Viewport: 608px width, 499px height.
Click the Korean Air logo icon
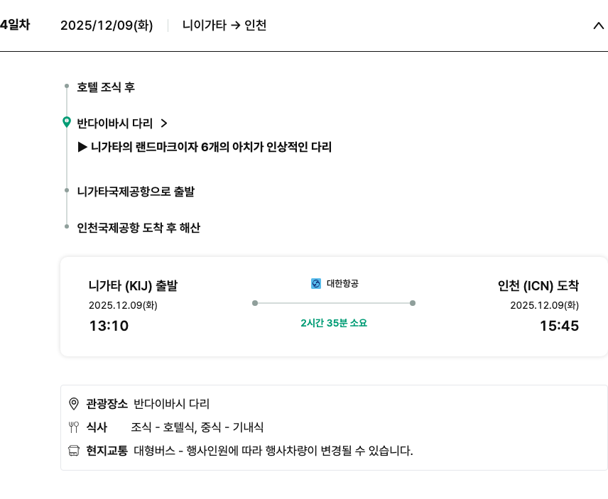(x=316, y=283)
